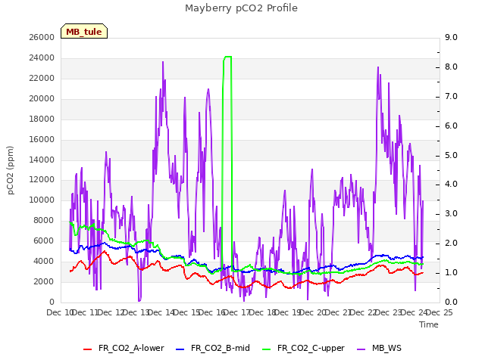Click the blue legend swatch for B-mid
Viewport: 485px width, 363px height.
coord(180,349)
